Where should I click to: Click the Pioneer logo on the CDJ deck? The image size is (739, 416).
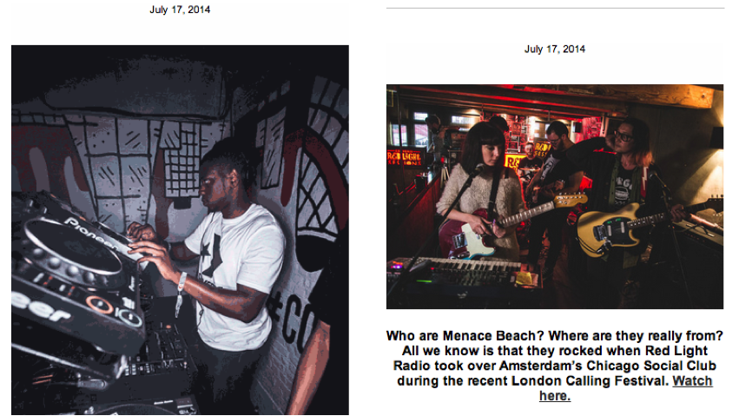(92, 234)
